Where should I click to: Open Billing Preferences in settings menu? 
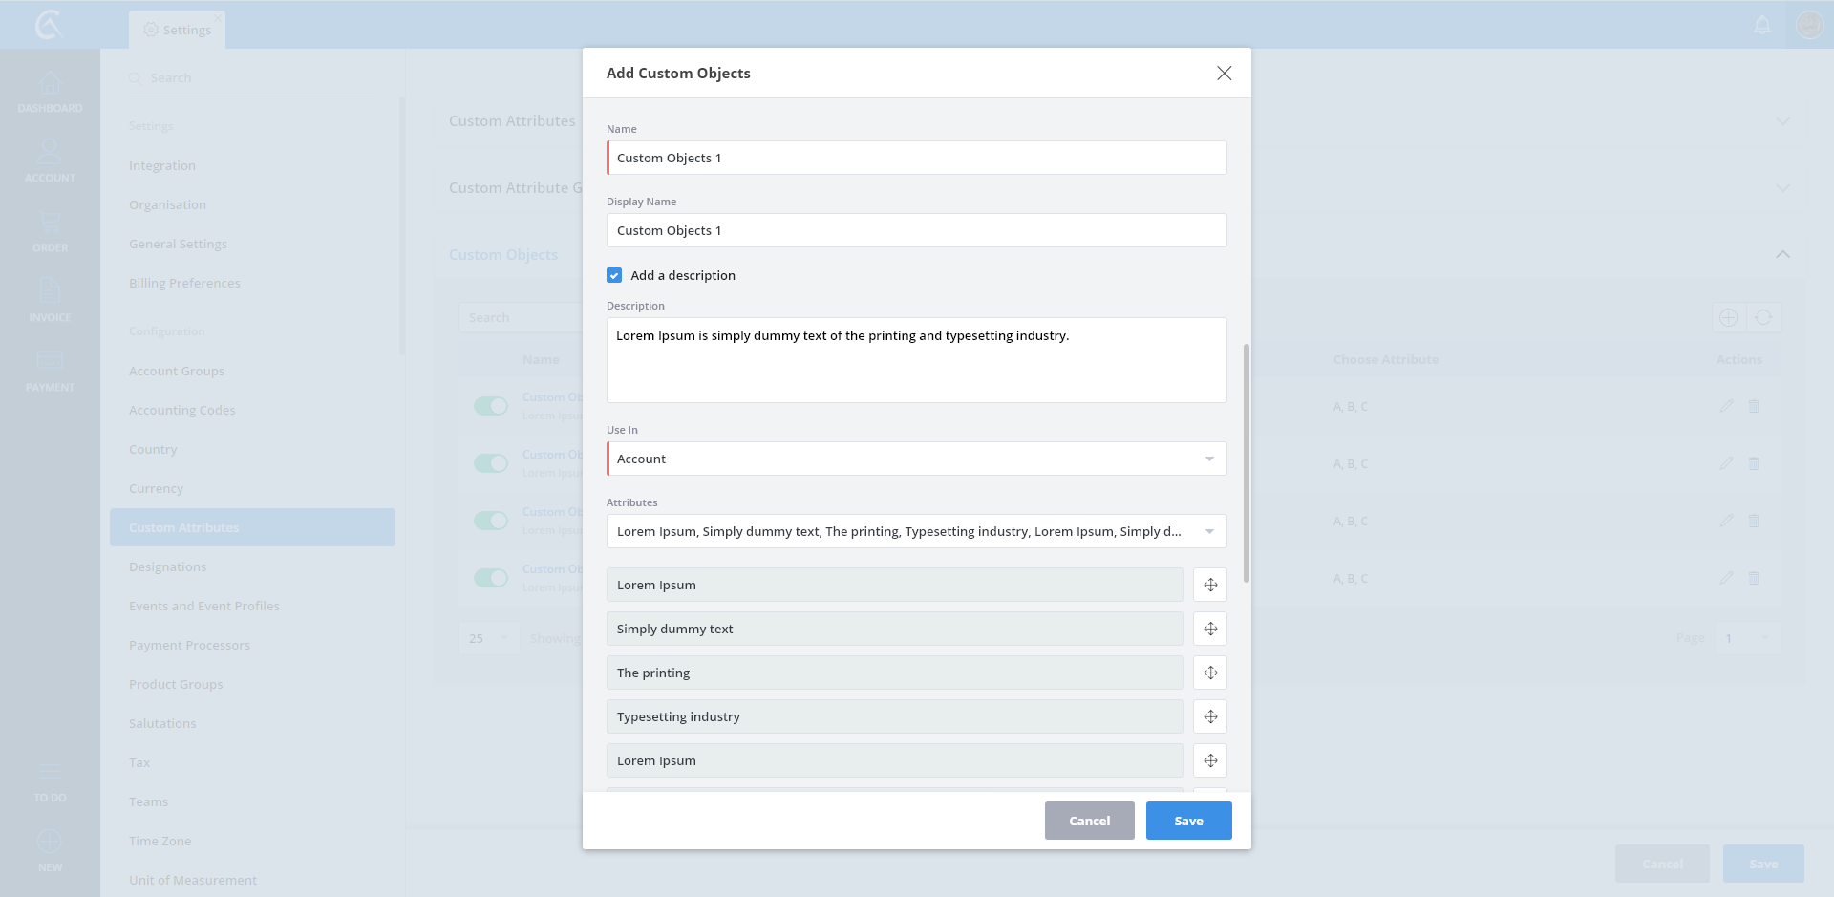(184, 283)
